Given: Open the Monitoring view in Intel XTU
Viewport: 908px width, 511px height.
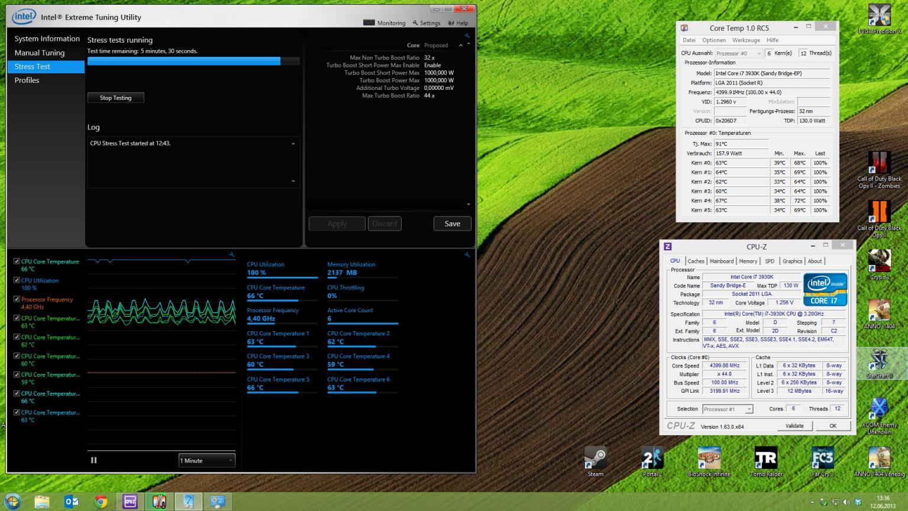Looking at the screenshot, I should [384, 23].
